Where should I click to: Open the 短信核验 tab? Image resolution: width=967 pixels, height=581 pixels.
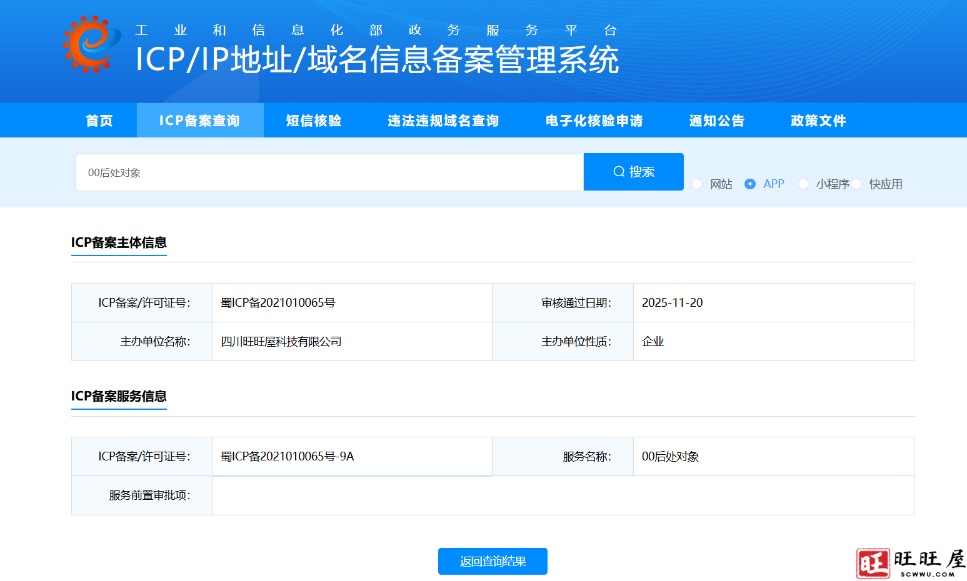click(x=314, y=120)
